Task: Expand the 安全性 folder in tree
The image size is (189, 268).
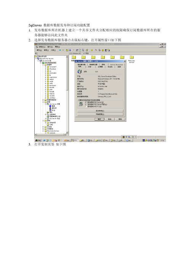Action: (x=43, y=127)
